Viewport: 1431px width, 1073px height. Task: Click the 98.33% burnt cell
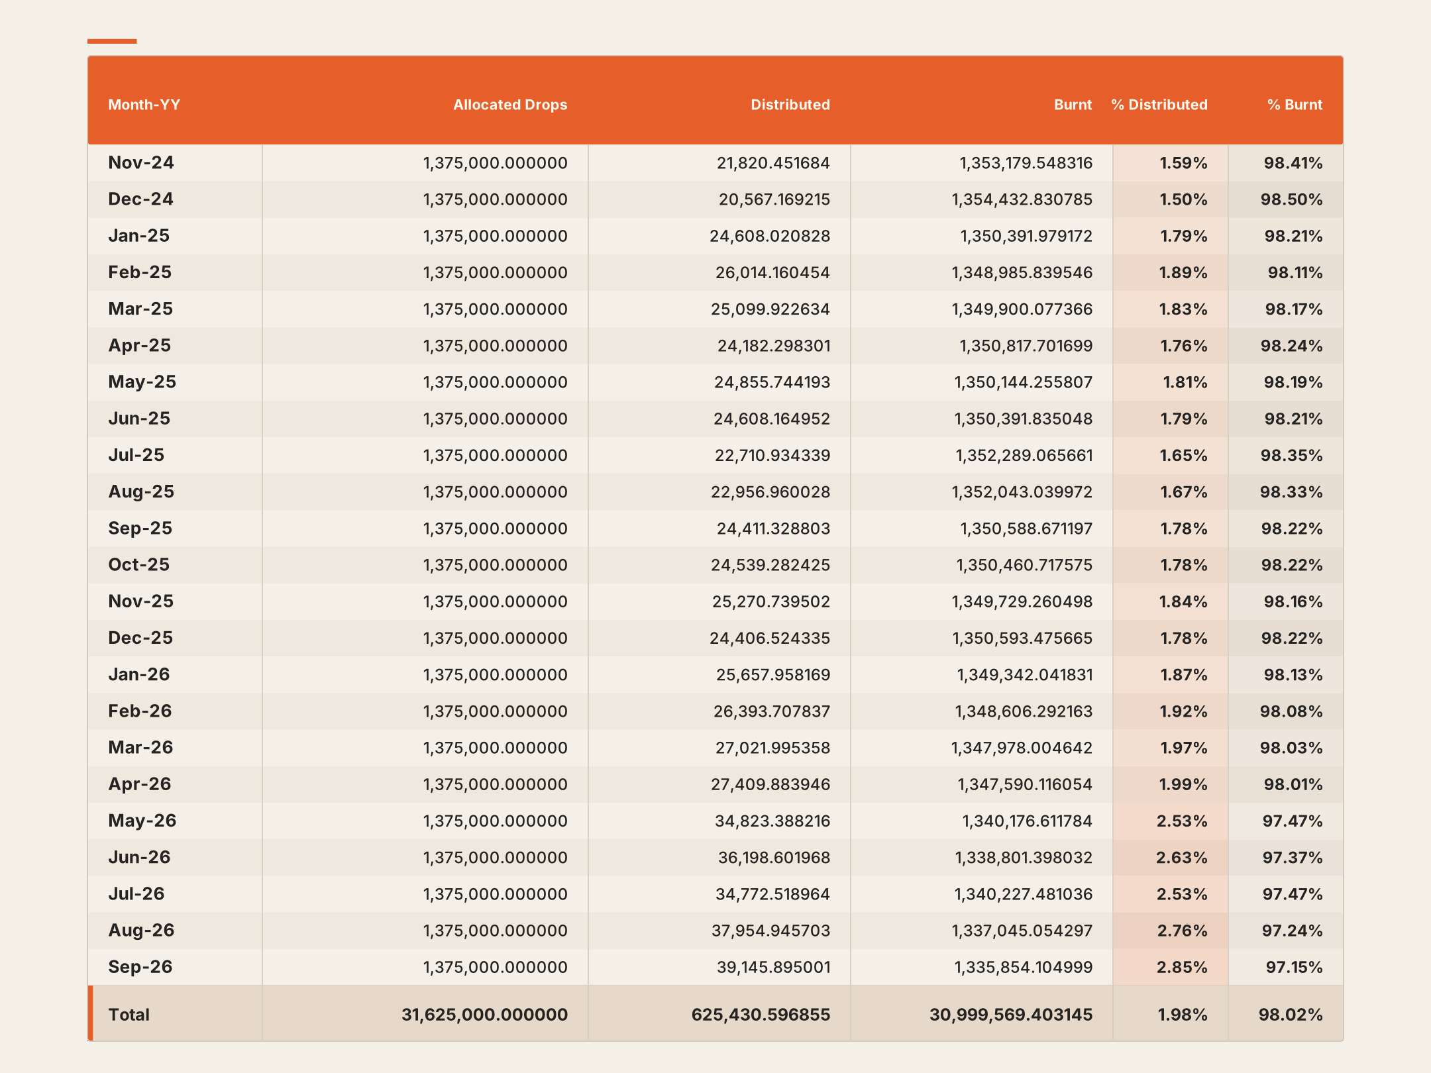(x=1291, y=491)
